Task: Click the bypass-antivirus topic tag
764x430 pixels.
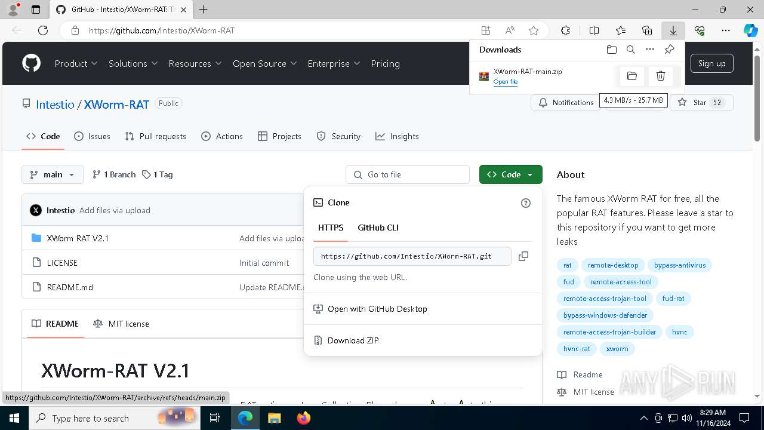Action: [680, 265]
